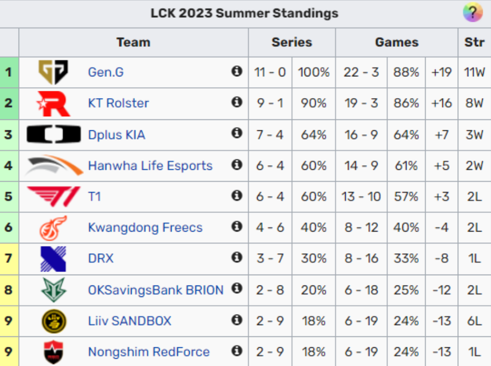Expand info popup for Gen.G
Screen dimensions: 491x366
[237, 71]
